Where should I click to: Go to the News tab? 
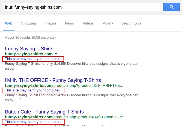(69, 23)
